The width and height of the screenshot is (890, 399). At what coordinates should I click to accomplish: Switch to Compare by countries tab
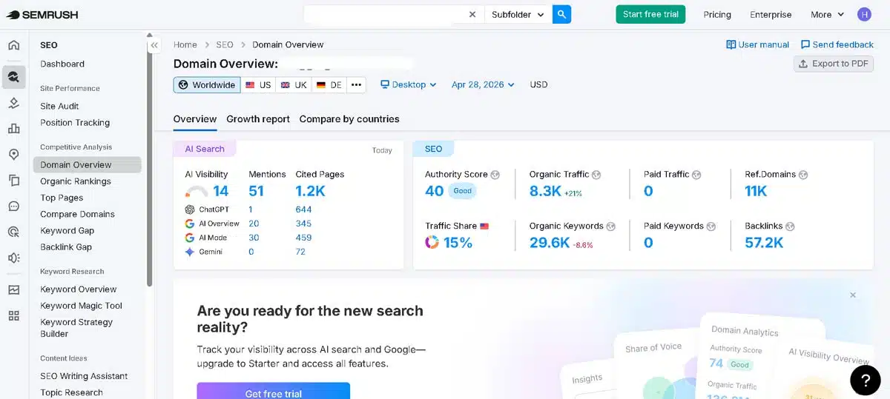coord(349,119)
